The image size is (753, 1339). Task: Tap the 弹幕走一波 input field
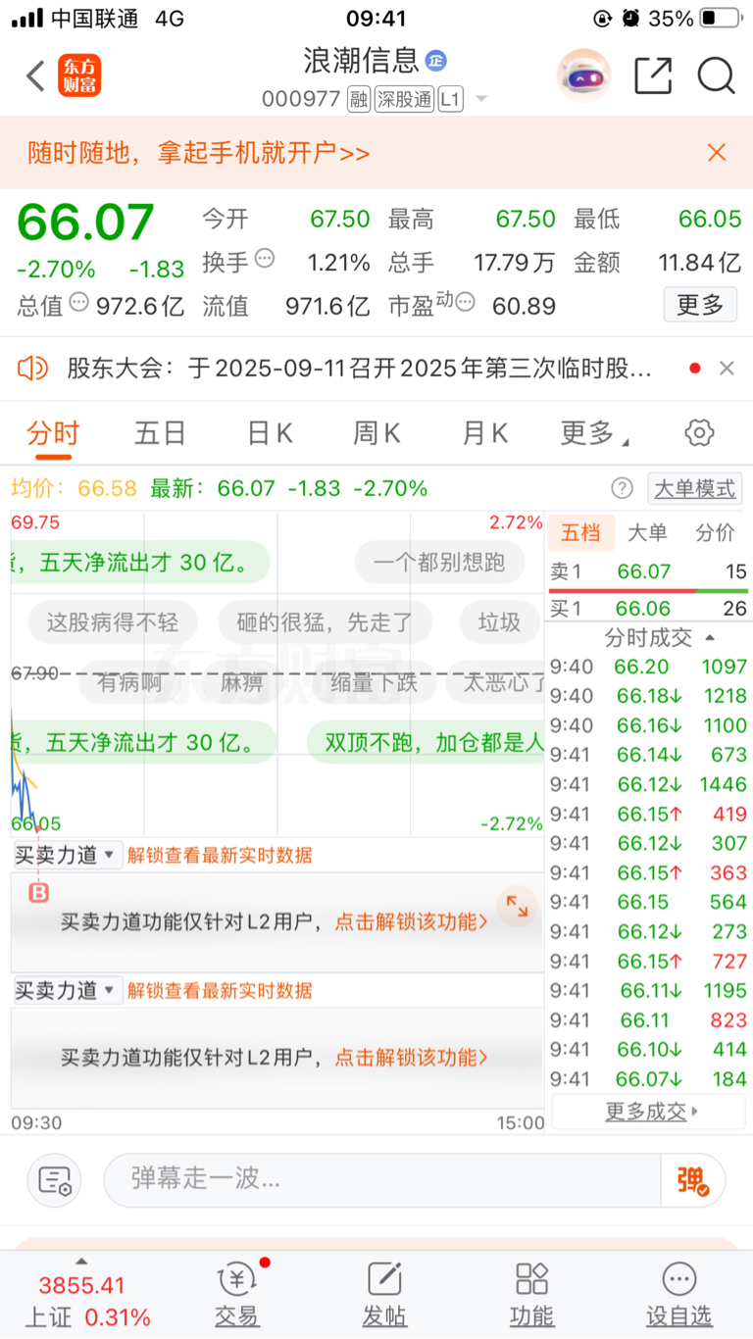[382, 1180]
